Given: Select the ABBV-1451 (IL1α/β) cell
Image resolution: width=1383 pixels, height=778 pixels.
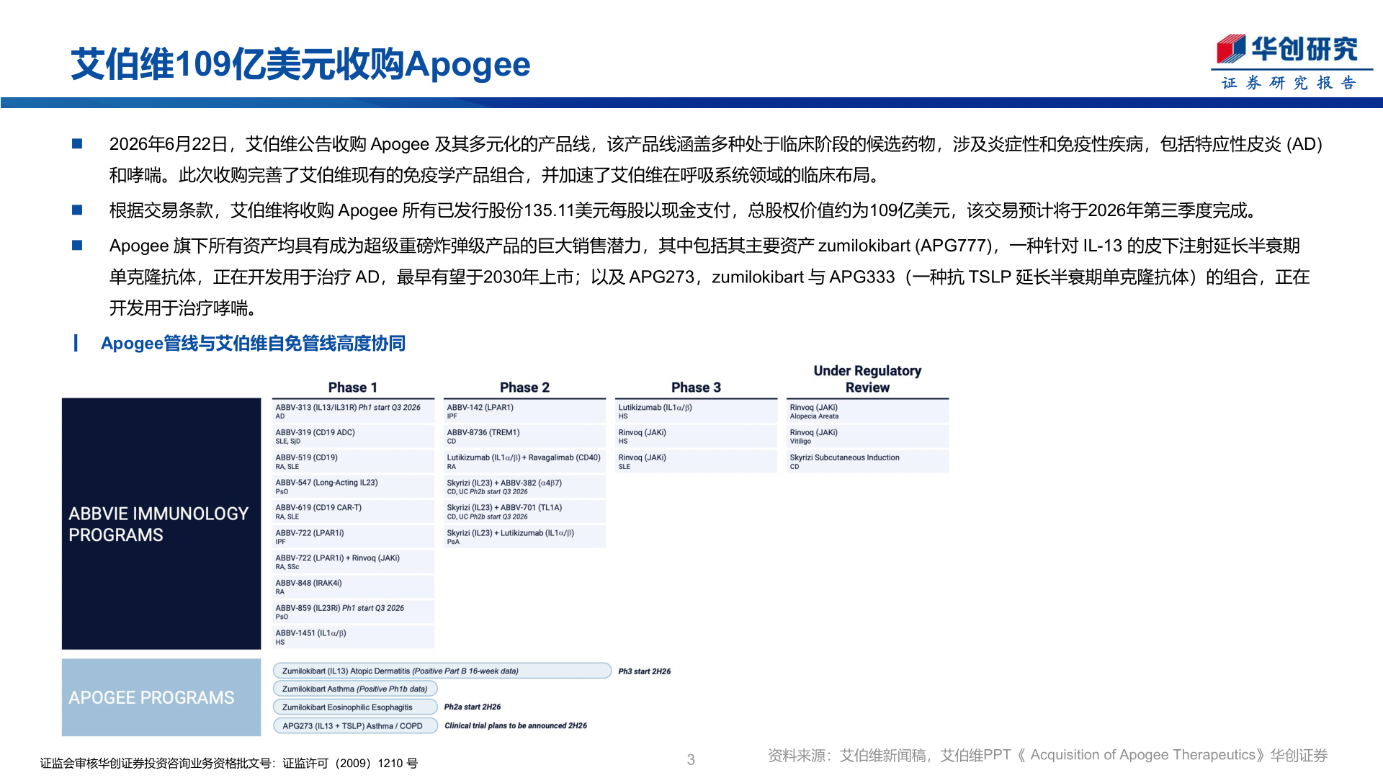Looking at the screenshot, I should click(353, 637).
